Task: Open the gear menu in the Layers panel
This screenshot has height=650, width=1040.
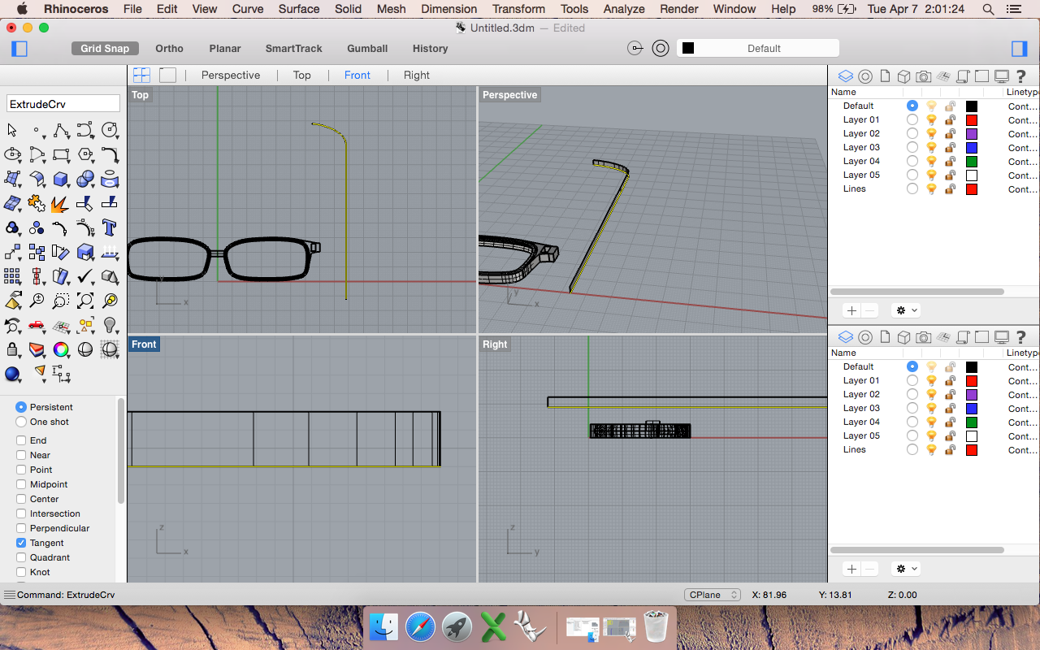Action: (x=905, y=310)
